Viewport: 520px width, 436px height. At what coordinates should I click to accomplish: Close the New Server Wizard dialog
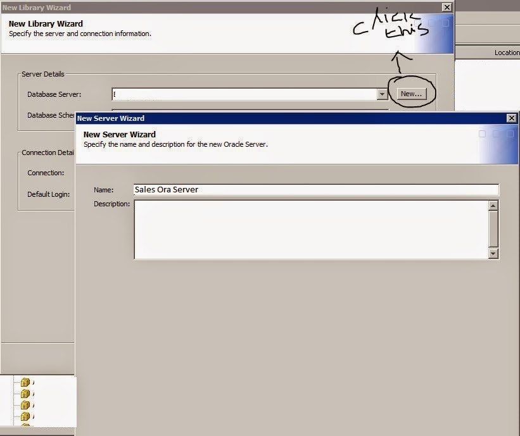click(x=512, y=118)
